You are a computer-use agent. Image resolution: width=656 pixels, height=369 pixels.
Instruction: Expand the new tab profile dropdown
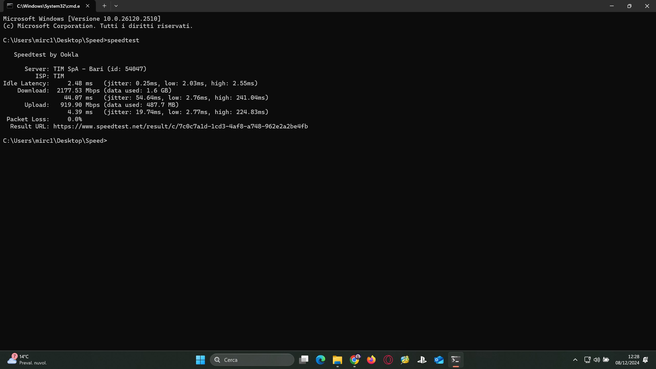(116, 6)
